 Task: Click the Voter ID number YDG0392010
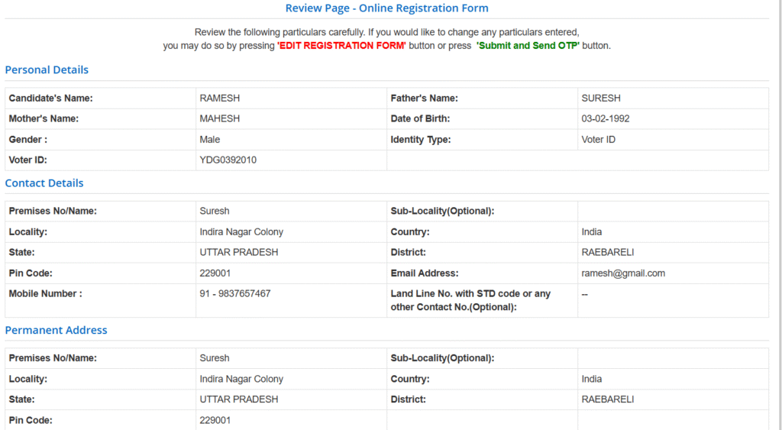pyautogui.click(x=228, y=160)
